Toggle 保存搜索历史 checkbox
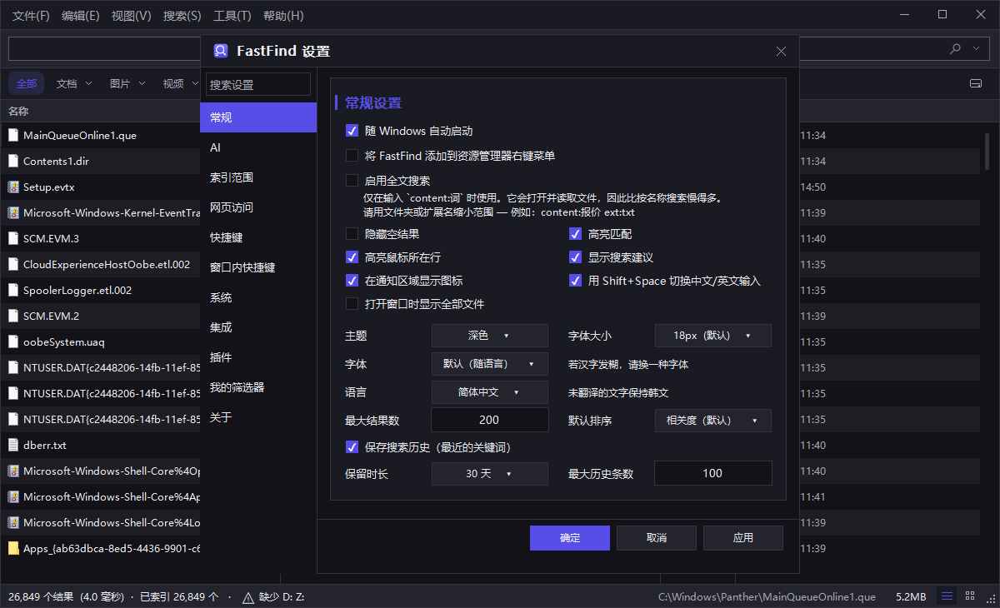This screenshot has width=1000, height=608. click(352, 447)
